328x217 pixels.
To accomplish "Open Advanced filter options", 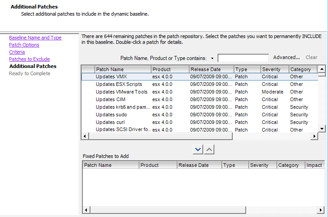I will (286, 57).
